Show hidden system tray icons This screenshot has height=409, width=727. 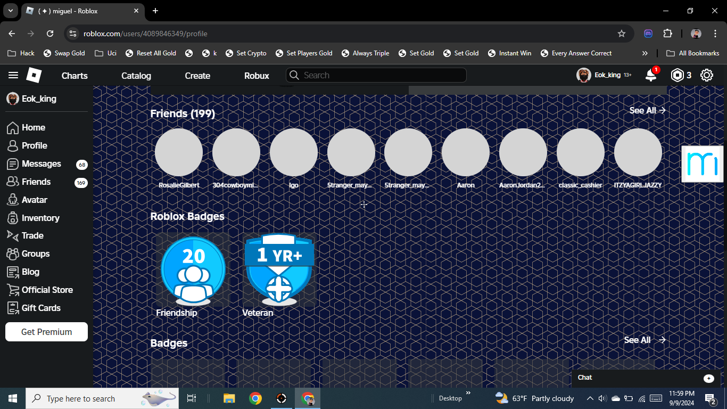[590, 398]
